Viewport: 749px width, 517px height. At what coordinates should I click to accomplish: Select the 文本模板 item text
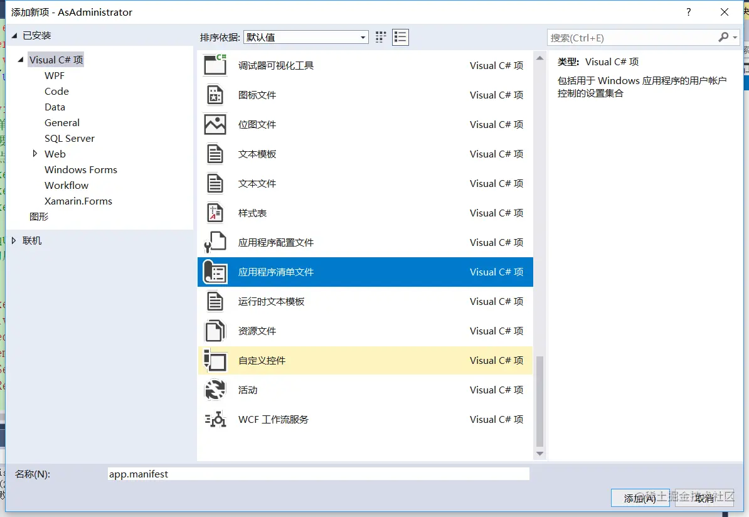pyautogui.click(x=257, y=154)
